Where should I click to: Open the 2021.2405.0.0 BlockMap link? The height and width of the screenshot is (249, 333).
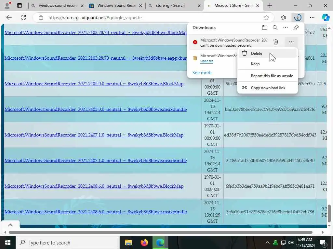(x=94, y=84)
